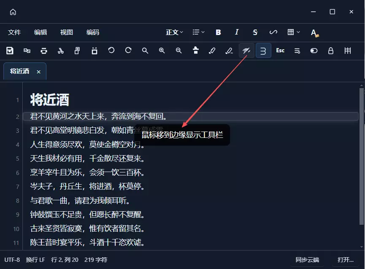This screenshot has height=269, width=365.
Task: Click line 5 text 天生我材必有用
Action: [x=56, y=159]
